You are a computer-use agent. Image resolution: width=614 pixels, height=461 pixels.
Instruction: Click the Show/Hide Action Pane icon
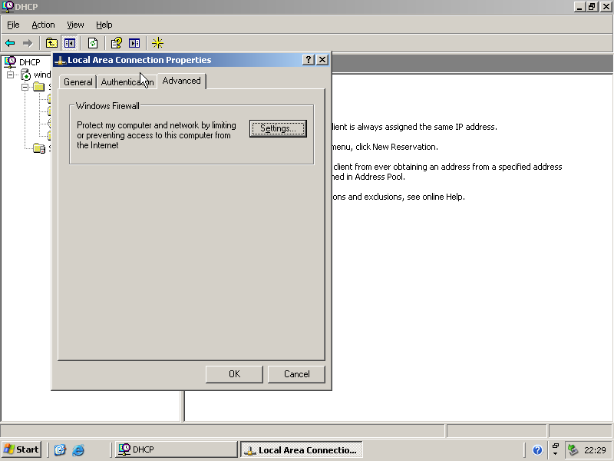[x=134, y=43]
